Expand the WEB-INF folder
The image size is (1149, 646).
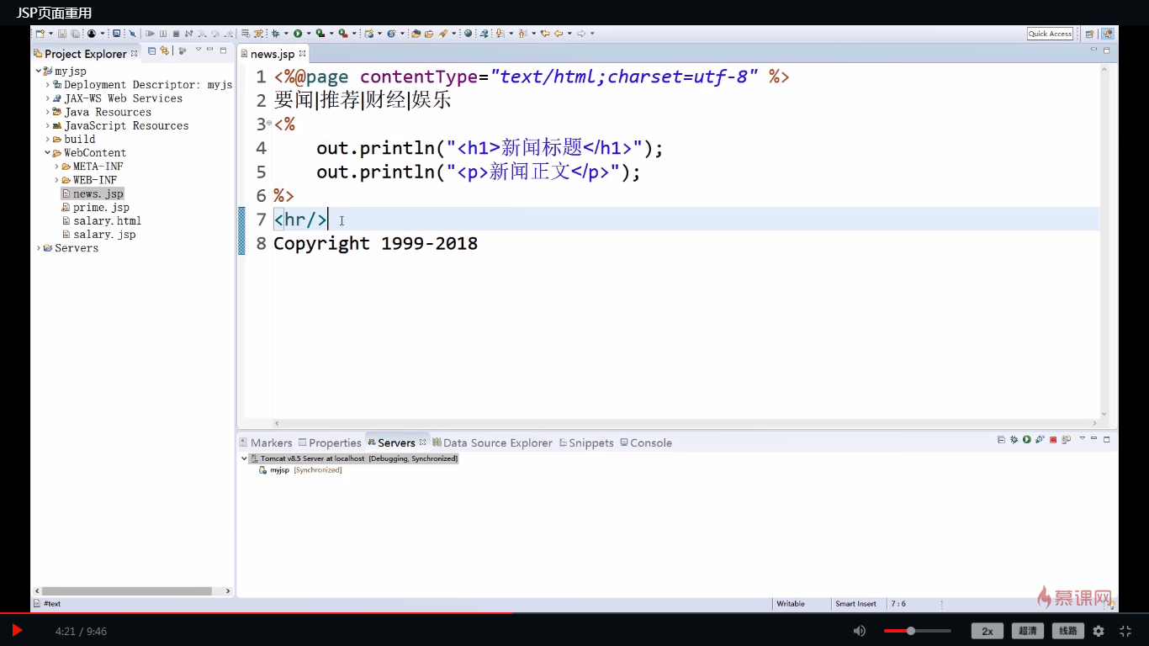point(57,180)
